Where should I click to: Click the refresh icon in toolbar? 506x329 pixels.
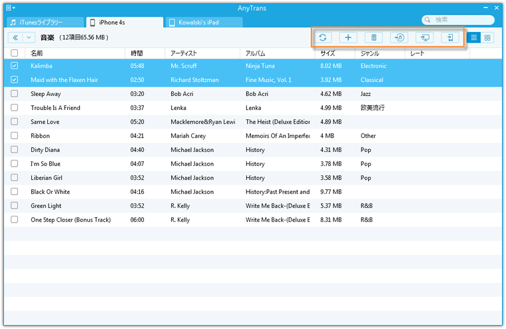(323, 37)
